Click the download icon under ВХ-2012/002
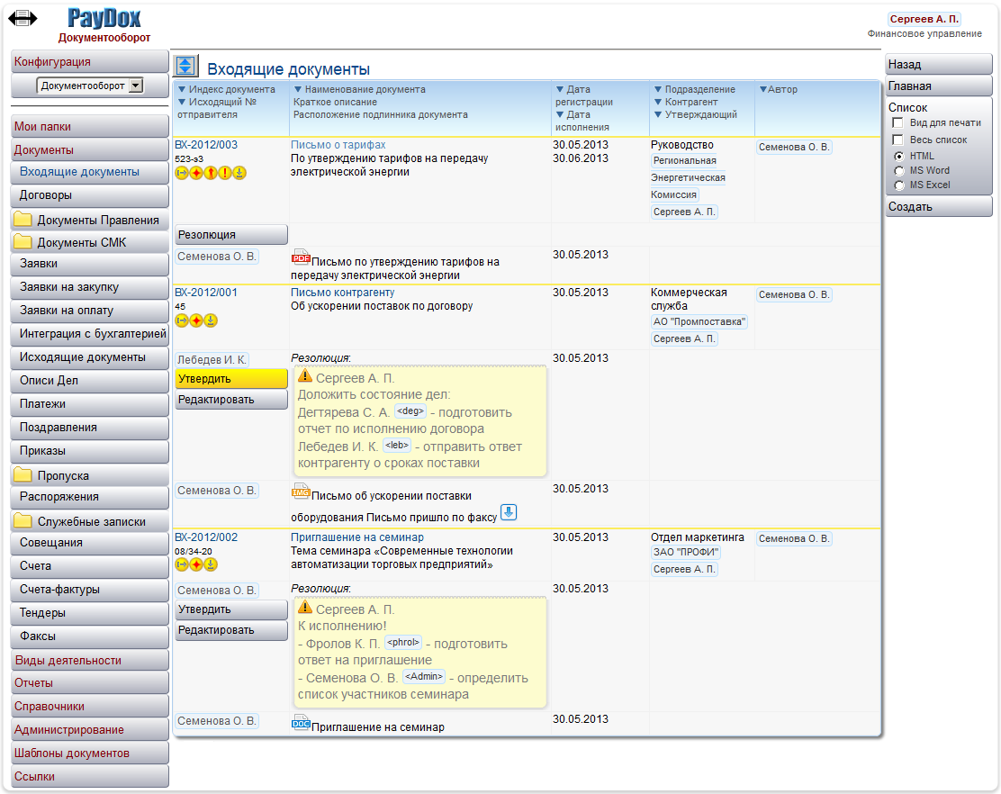 pos(211,564)
